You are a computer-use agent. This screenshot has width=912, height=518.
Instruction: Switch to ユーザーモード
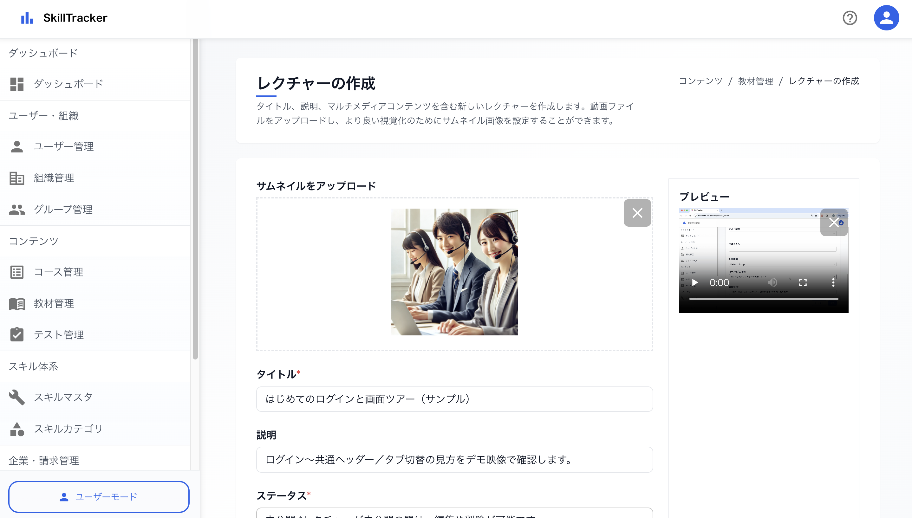click(99, 497)
